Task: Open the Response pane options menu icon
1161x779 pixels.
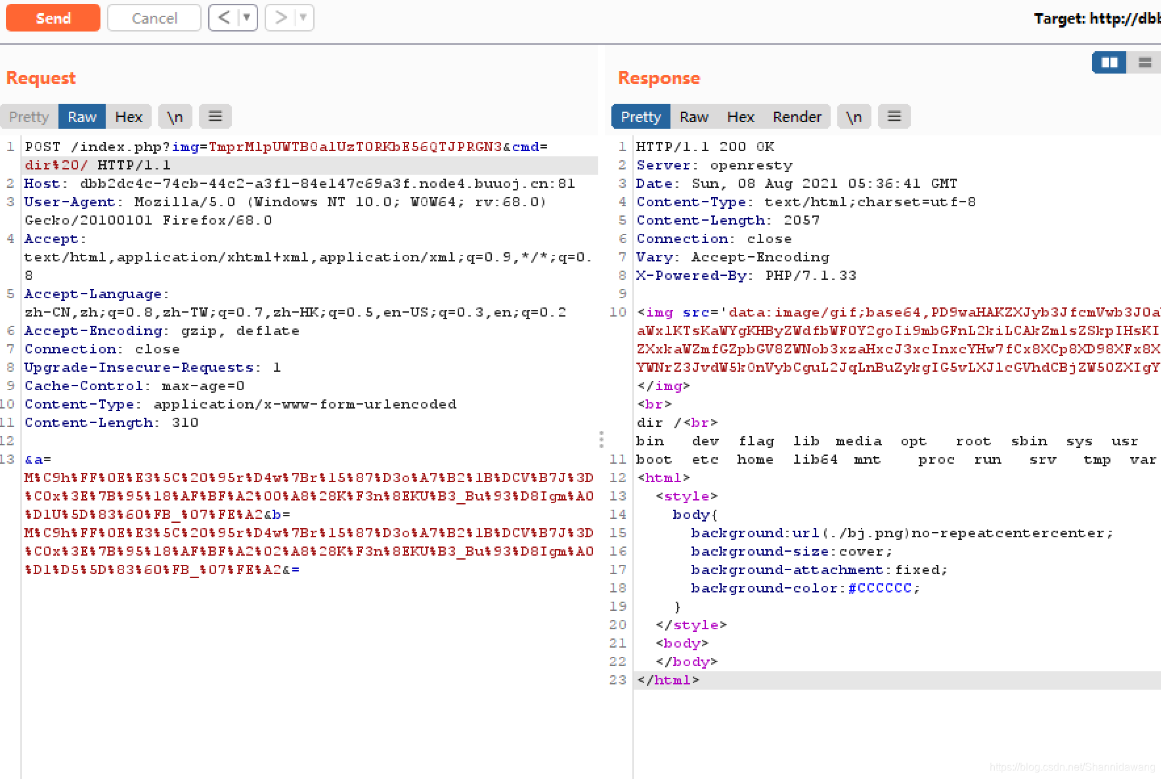Action: pos(894,117)
